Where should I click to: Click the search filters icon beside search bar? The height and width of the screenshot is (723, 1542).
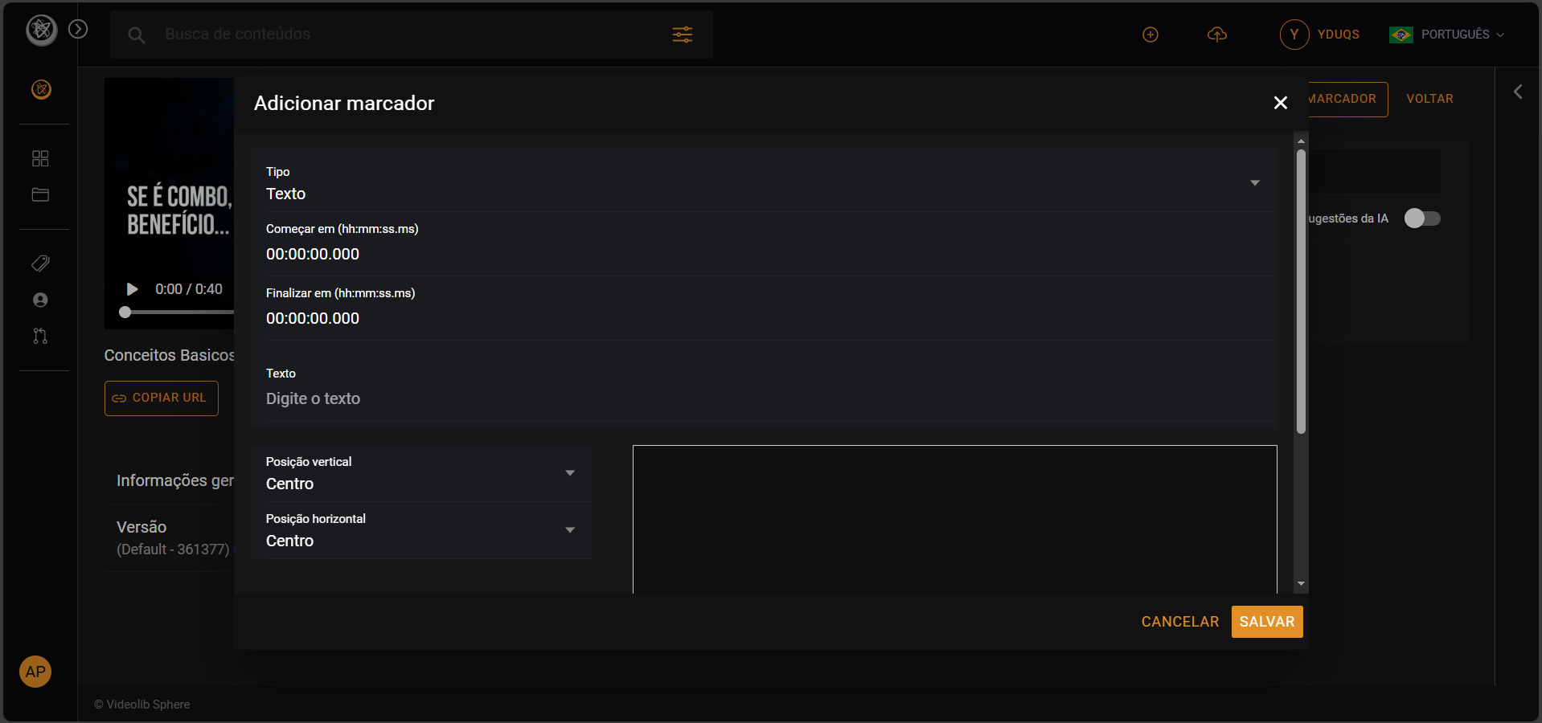point(682,35)
